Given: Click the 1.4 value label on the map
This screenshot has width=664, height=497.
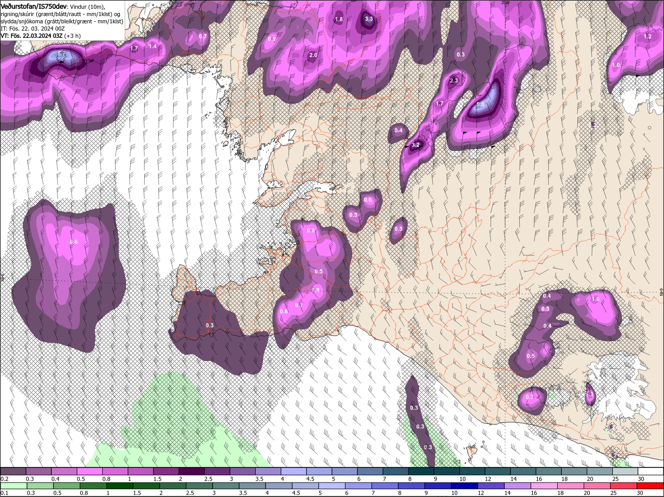Looking at the screenshot, I should pos(153,46).
